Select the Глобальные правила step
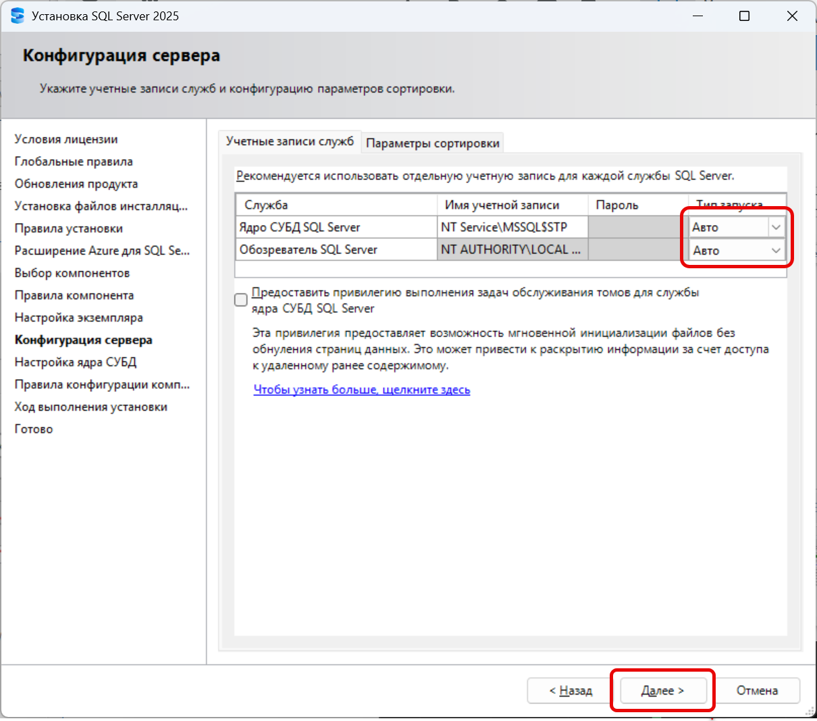Image resolution: width=817 pixels, height=721 pixels. (74, 161)
